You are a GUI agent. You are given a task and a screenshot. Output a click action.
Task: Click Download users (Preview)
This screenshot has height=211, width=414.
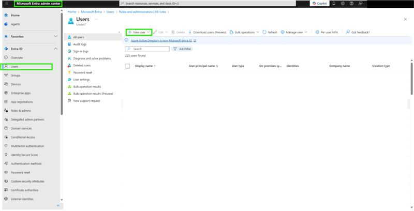pyautogui.click(x=208, y=32)
